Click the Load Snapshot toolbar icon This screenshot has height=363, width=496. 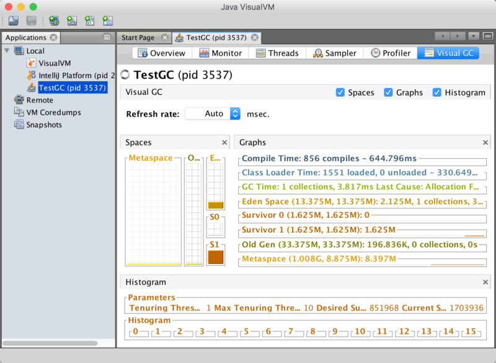[13, 21]
